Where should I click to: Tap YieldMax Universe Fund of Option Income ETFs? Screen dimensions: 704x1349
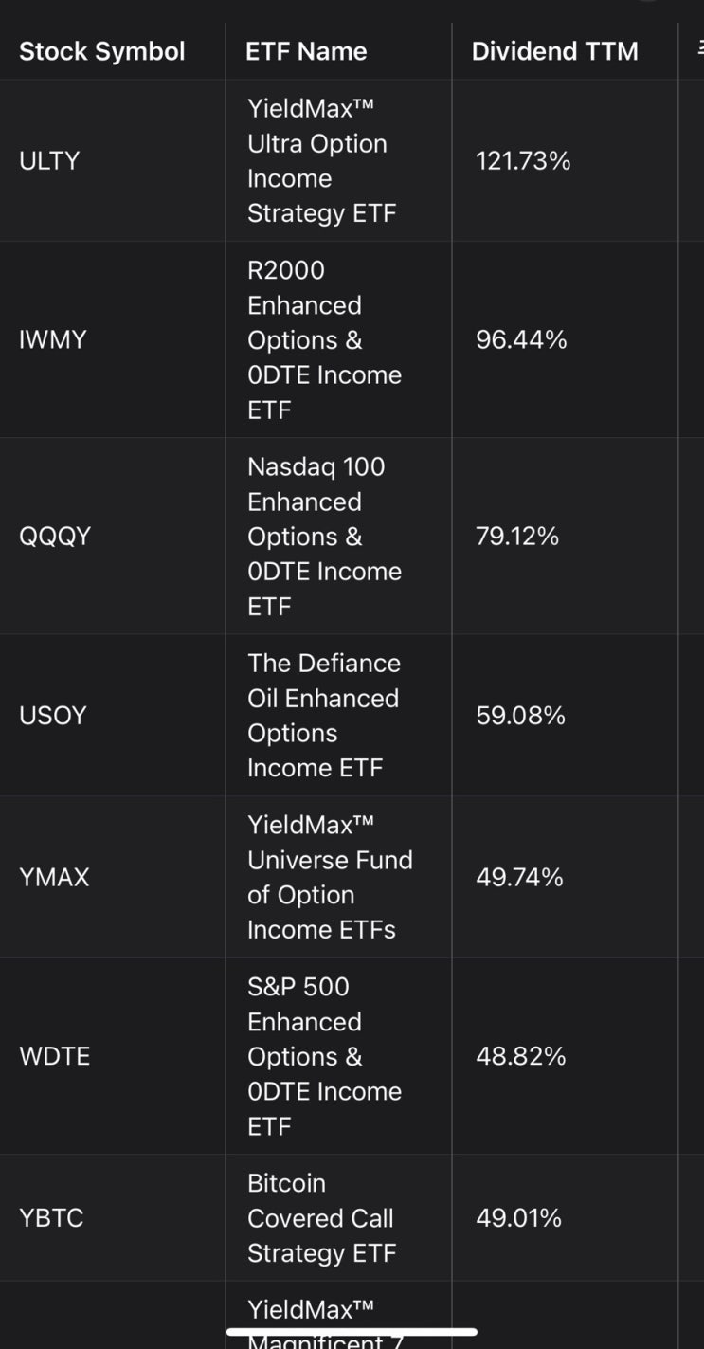(x=330, y=878)
